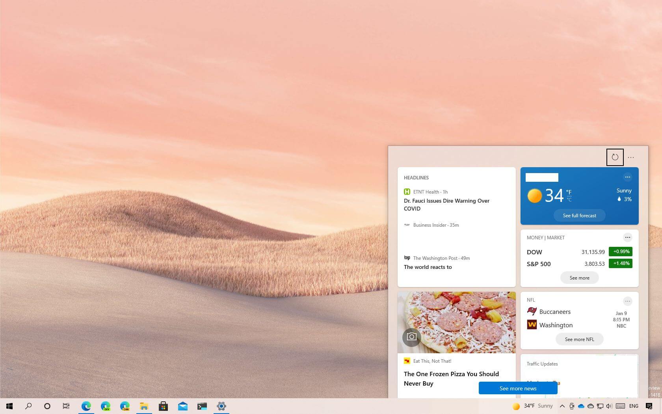
Task: Open the Microsoft Store from the taskbar
Action: click(x=163, y=406)
